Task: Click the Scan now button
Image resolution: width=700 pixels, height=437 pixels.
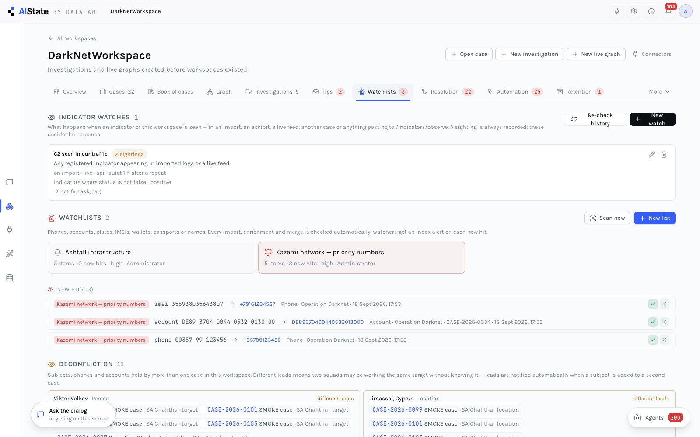Action: click(607, 218)
